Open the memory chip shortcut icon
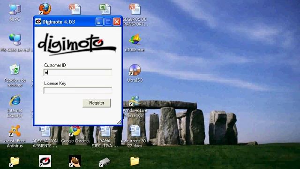 click(105, 162)
